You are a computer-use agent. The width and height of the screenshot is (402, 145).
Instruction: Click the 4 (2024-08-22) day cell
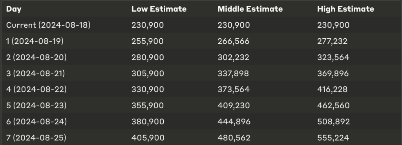36,90
